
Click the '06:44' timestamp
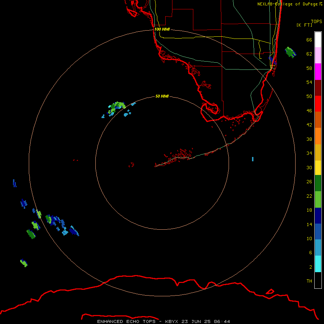click(x=222, y=321)
